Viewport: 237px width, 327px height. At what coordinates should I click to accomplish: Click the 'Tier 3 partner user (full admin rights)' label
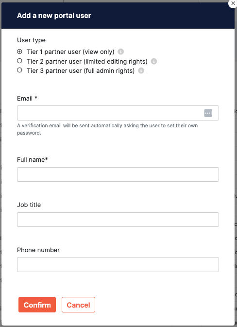pos(81,71)
